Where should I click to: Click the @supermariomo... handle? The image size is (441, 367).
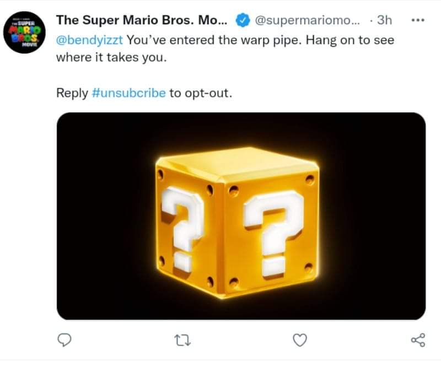pos(307,20)
